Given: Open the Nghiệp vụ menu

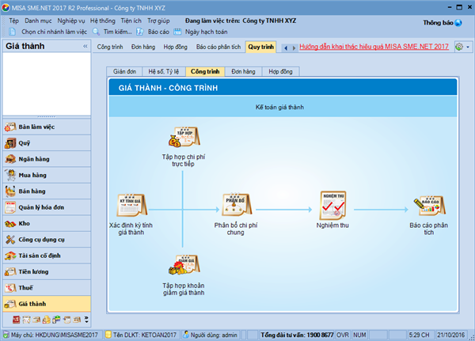Looking at the screenshot, I should click(x=71, y=19).
